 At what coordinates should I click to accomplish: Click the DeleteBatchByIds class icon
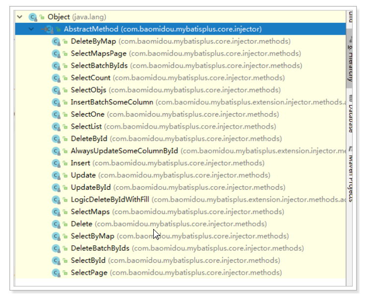56,248
